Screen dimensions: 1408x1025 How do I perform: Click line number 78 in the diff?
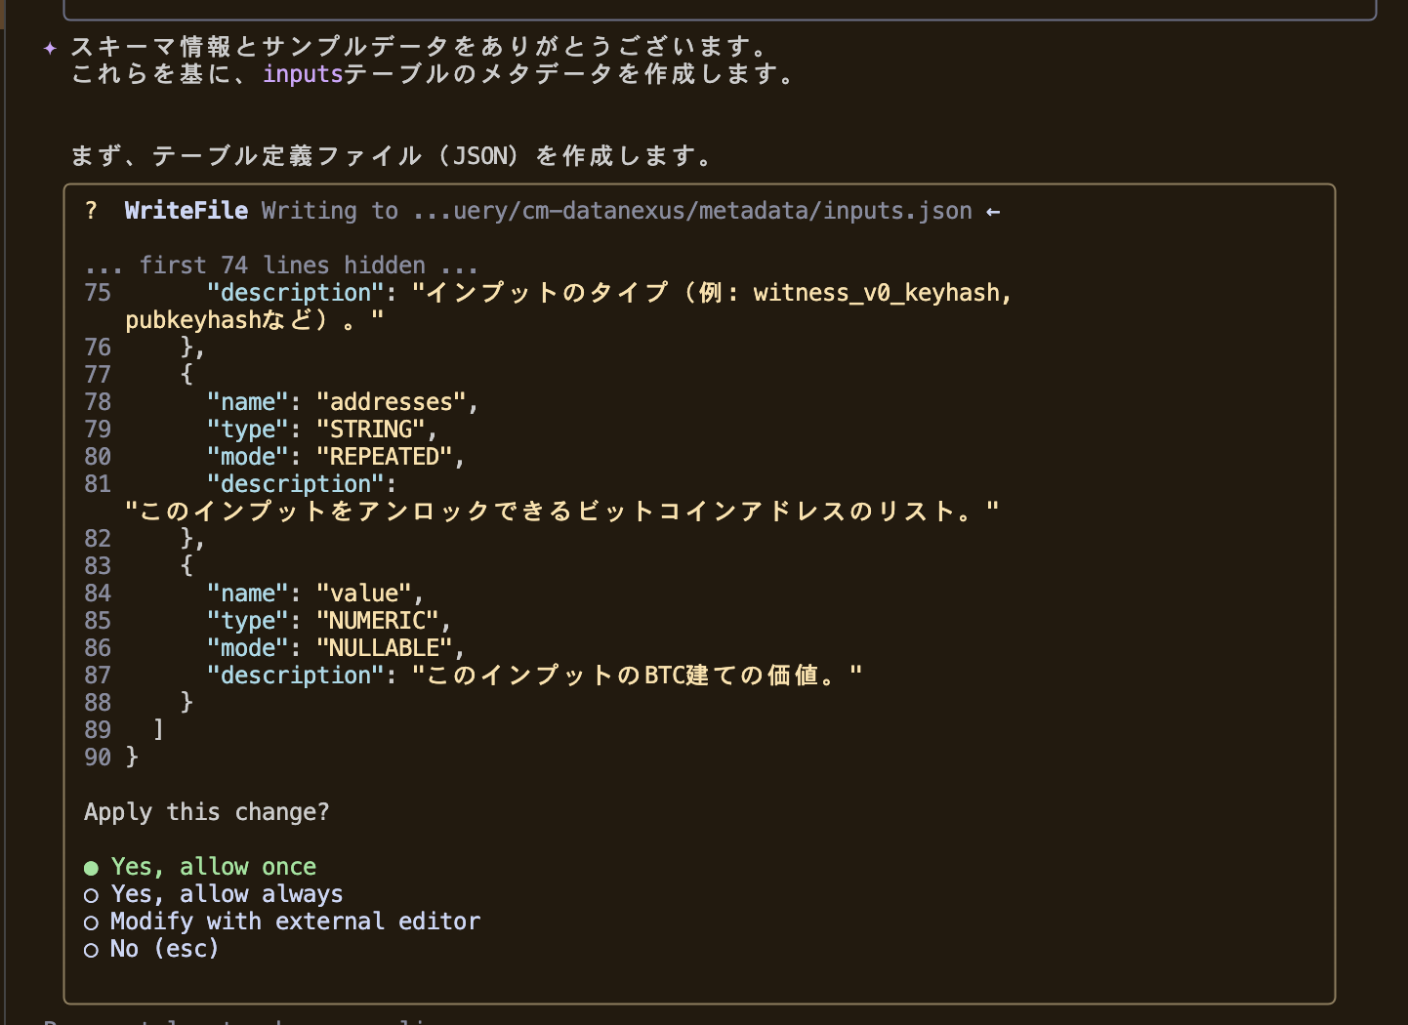[x=98, y=402]
